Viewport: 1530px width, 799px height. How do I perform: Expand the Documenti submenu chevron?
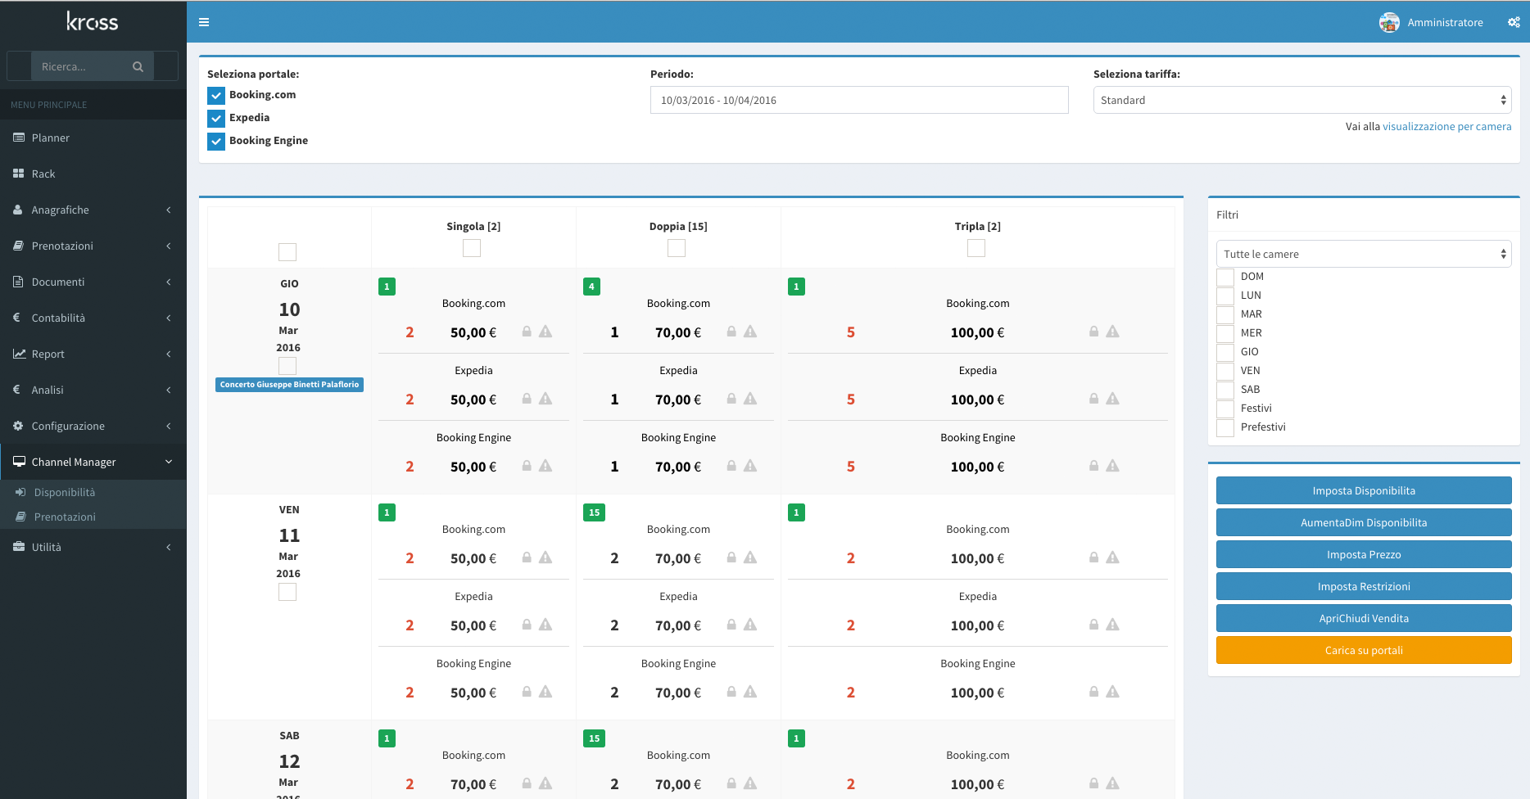[x=169, y=282]
